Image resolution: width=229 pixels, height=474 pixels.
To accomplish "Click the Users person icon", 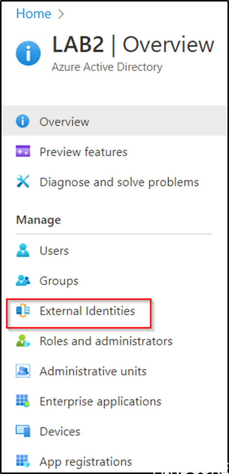I will tap(23, 251).
